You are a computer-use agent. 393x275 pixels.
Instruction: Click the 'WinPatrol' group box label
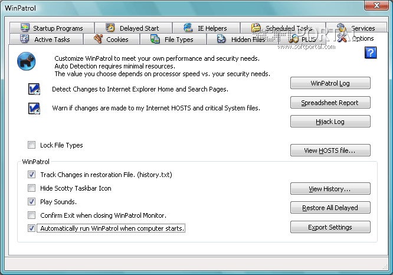point(36,162)
